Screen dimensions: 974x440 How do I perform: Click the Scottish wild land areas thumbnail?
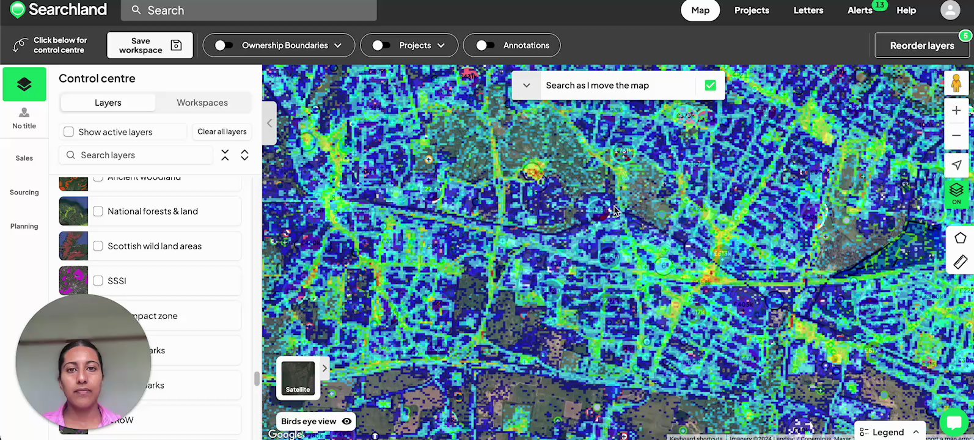pyautogui.click(x=73, y=246)
